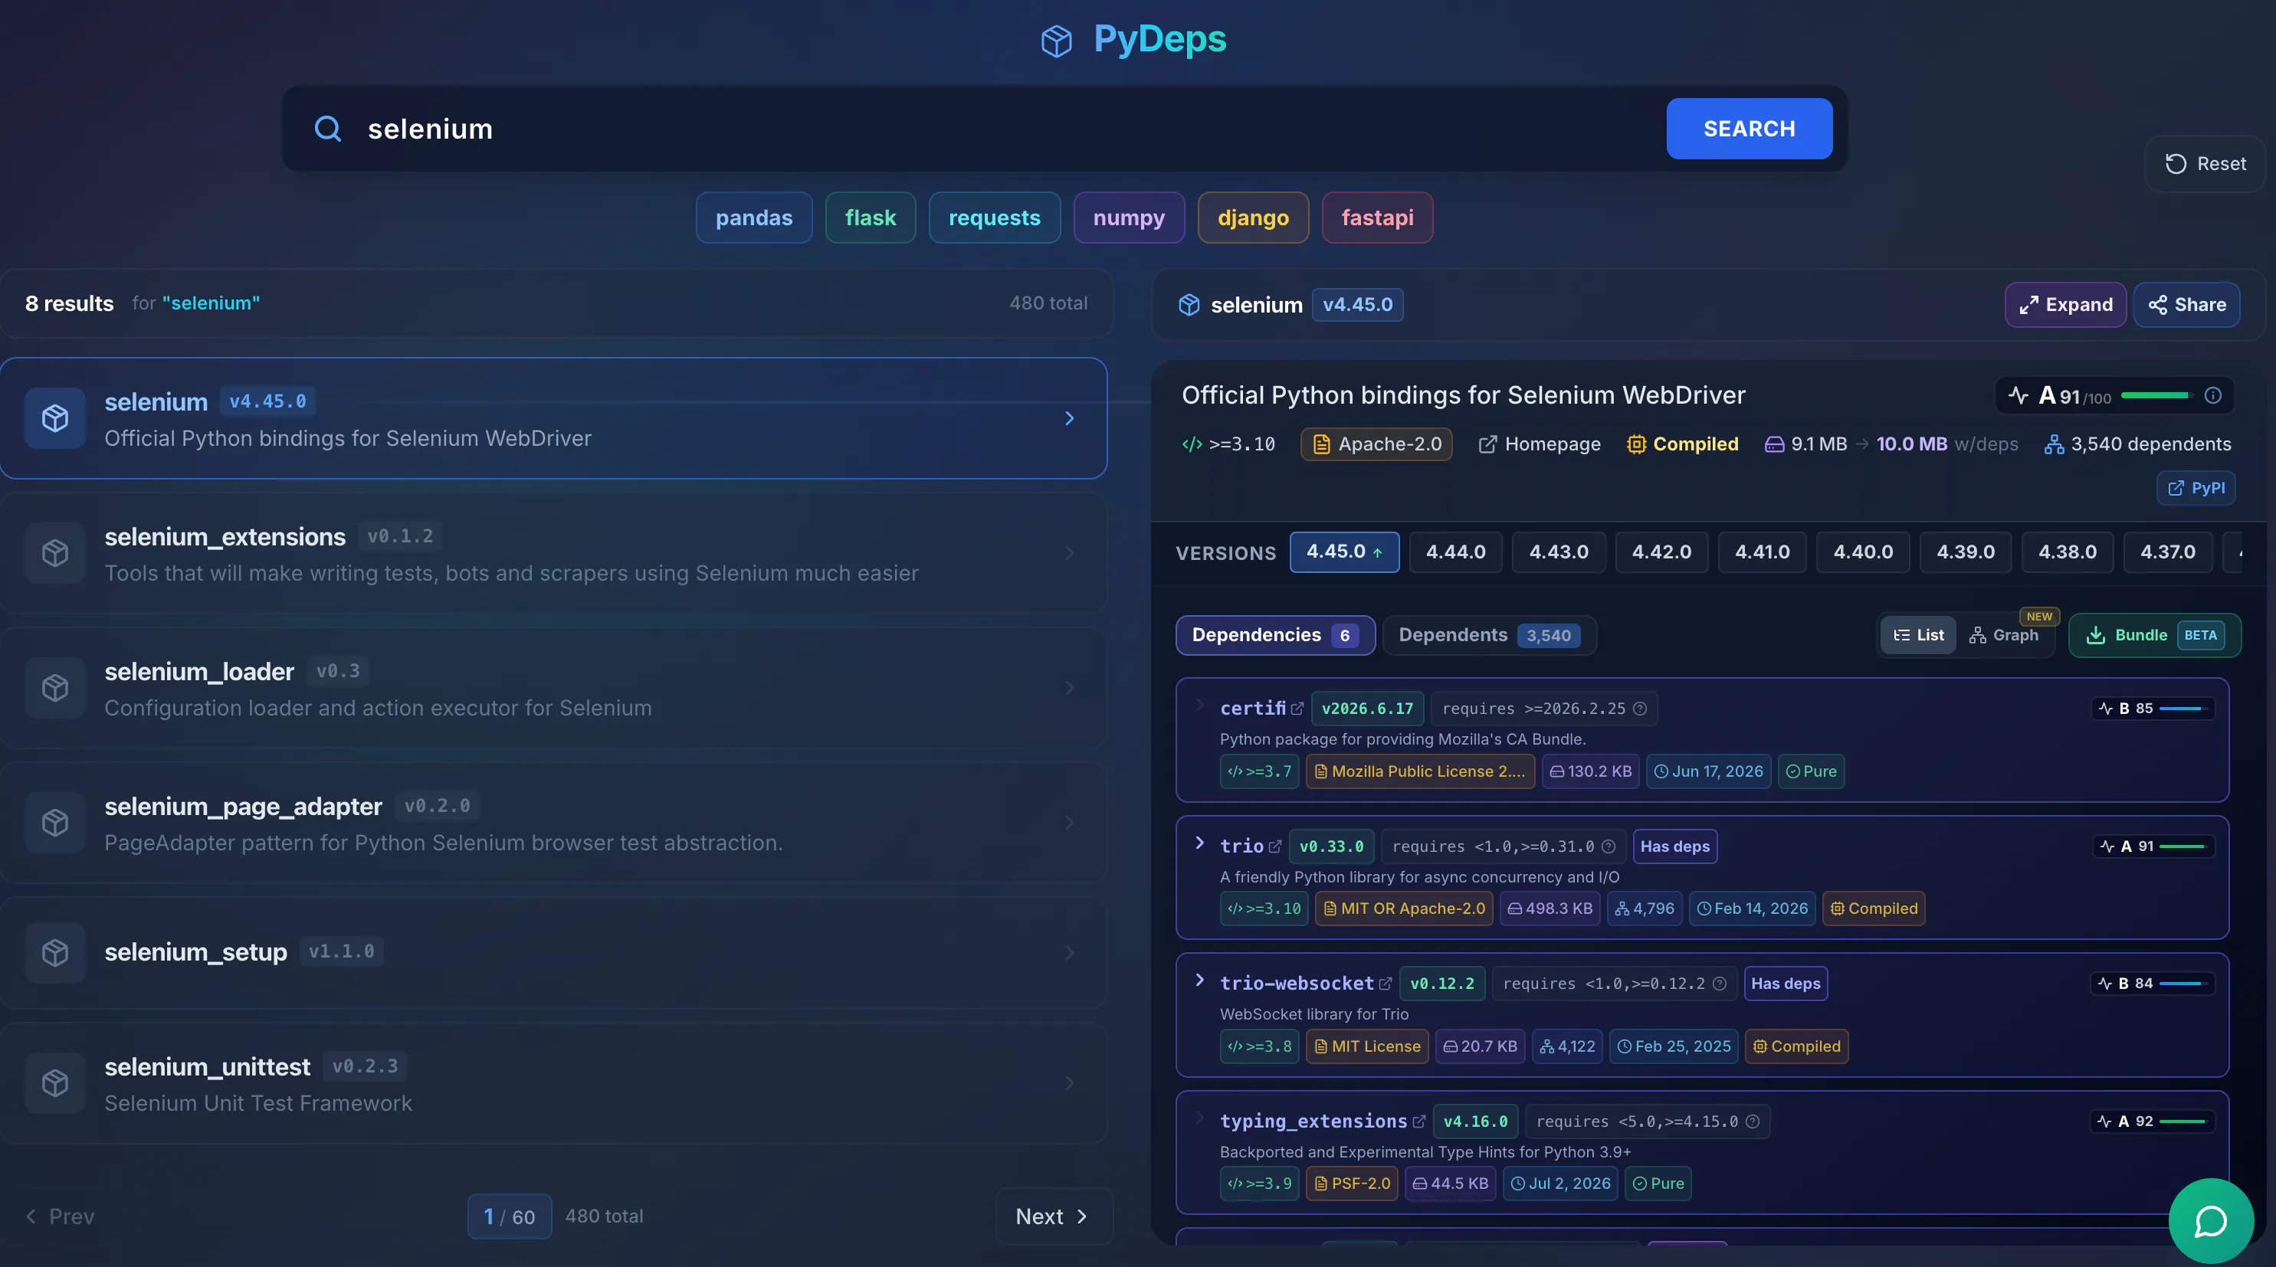Share the selenium package page
Viewport: 2276px width, 1267px height.
point(2186,305)
